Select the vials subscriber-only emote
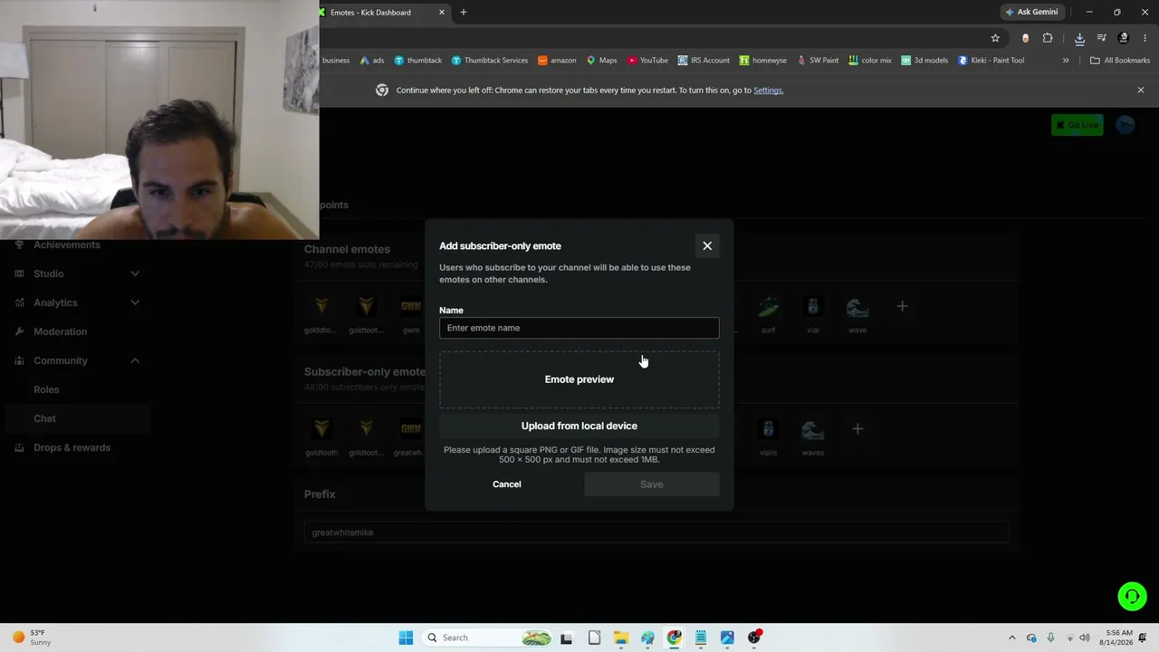Viewport: 1159px width, 652px height. click(768, 436)
